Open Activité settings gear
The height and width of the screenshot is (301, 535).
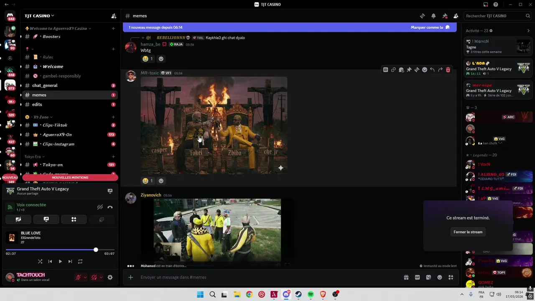click(491, 31)
